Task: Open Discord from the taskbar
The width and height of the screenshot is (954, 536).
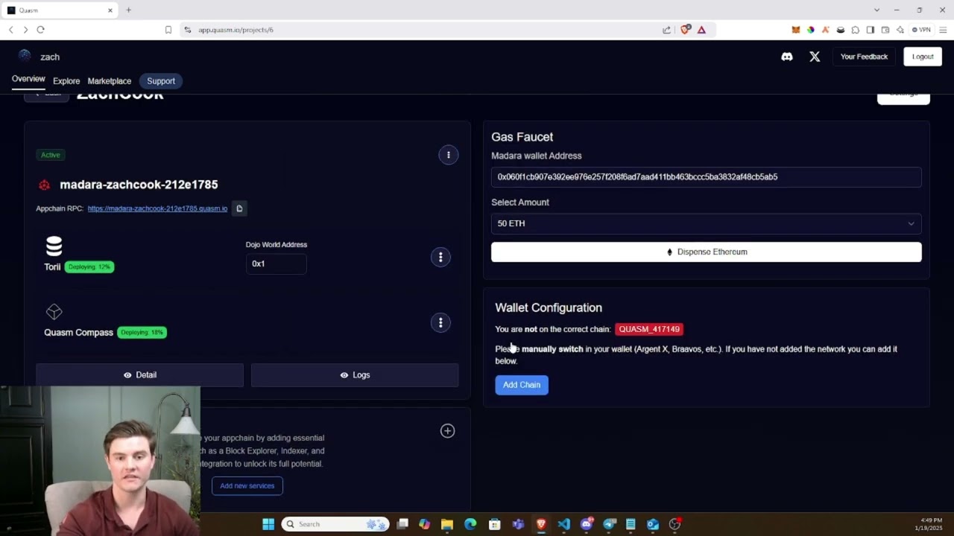Action: pyautogui.click(x=587, y=524)
